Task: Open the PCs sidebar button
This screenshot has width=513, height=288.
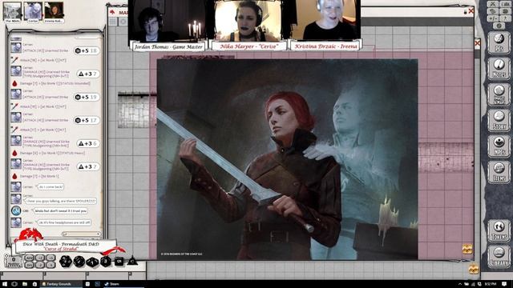Action: point(499,42)
